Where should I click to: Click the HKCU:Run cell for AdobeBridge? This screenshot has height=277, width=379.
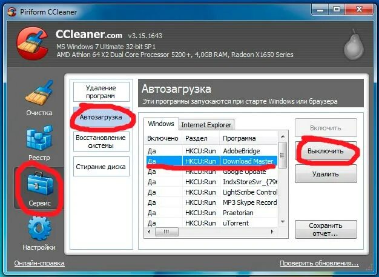[200, 151]
